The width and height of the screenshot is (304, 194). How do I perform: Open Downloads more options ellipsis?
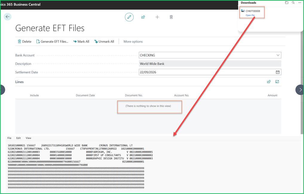(300, 3)
